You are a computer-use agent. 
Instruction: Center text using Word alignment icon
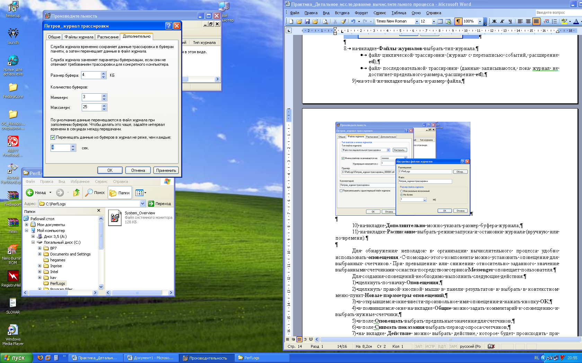pos(528,21)
